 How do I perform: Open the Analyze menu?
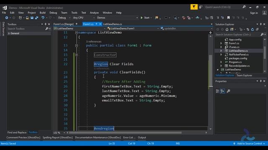tap(94, 13)
